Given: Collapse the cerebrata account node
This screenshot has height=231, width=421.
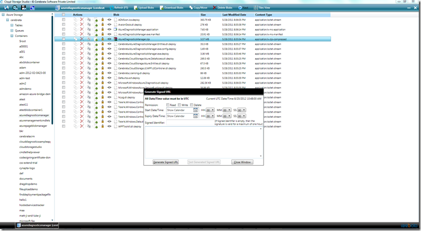Looking at the screenshot, I should (x=7, y=20).
